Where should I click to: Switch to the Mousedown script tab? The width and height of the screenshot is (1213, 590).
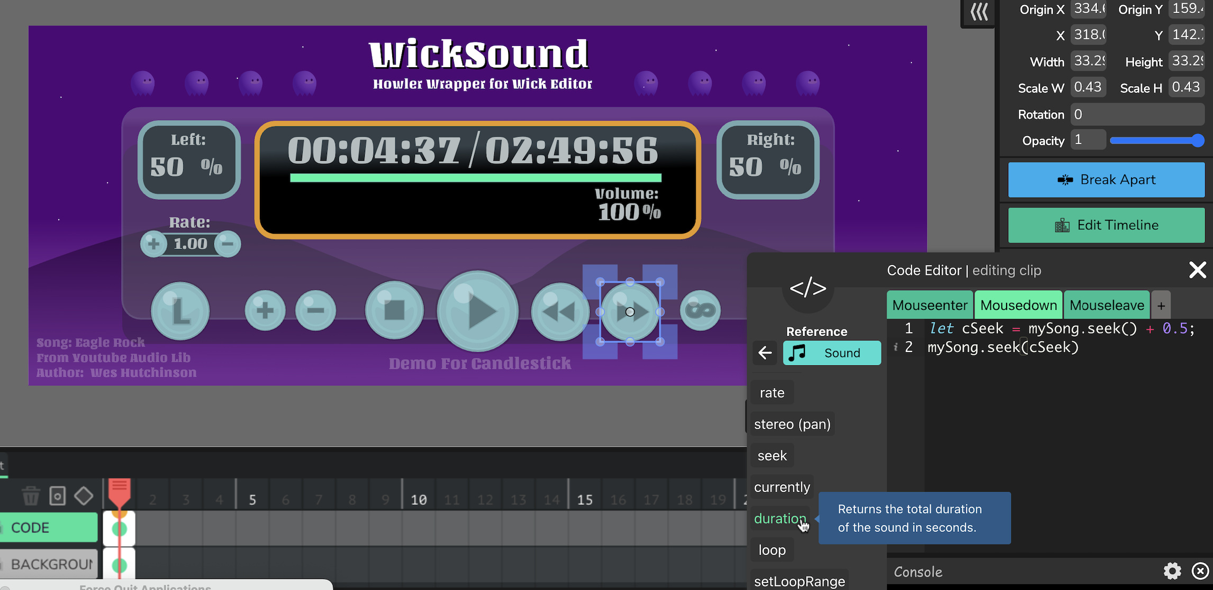point(1018,305)
